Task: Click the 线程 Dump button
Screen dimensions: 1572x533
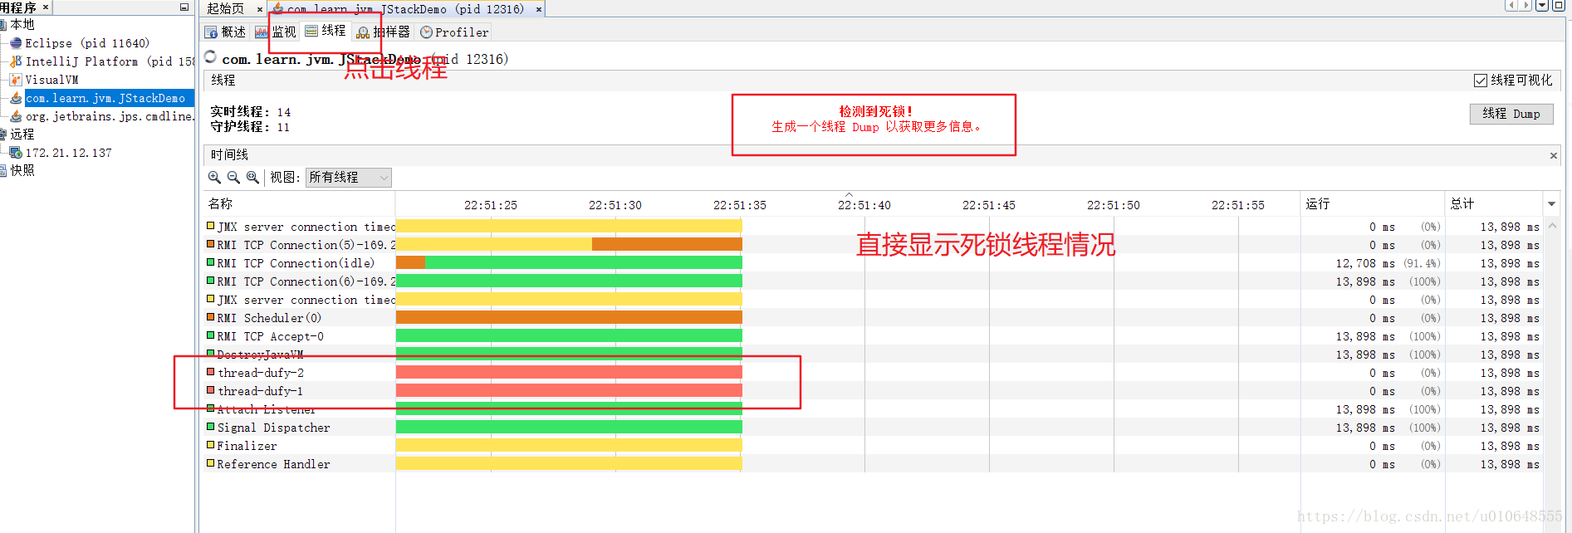Action: [x=1511, y=114]
